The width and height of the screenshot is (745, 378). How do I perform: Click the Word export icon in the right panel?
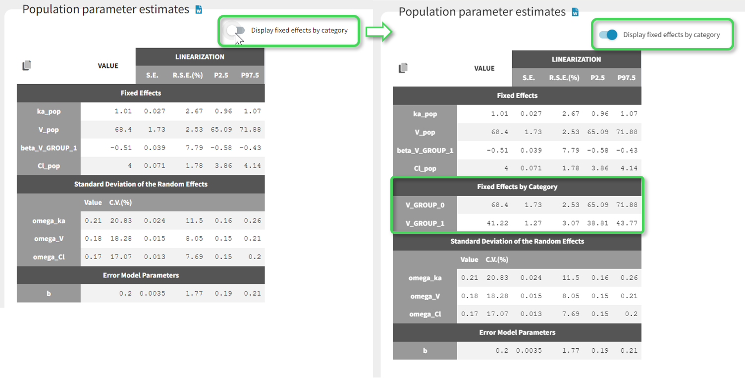point(575,12)
